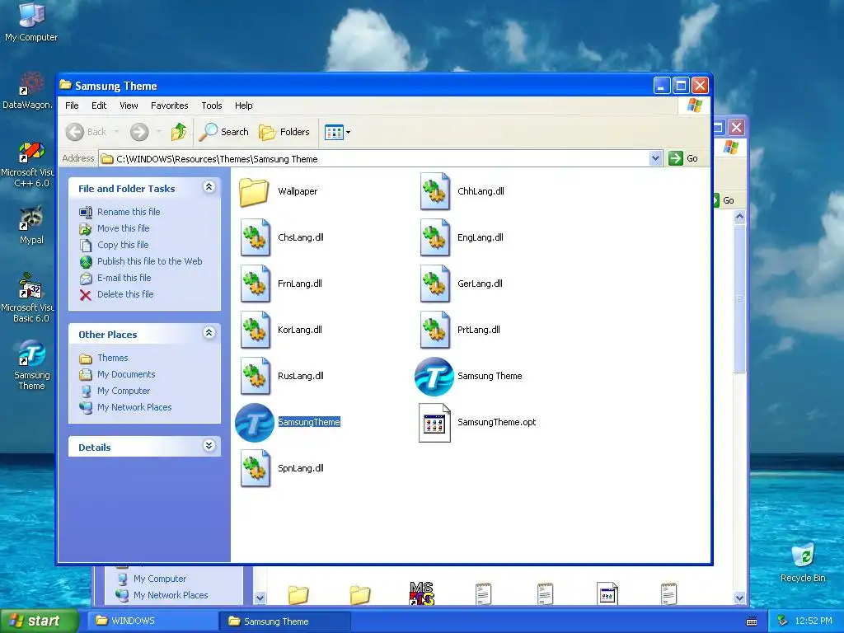This screenshot has height=633, width=844.
Task: Select the GerLang.dll file icon
Action: point(434,284)
